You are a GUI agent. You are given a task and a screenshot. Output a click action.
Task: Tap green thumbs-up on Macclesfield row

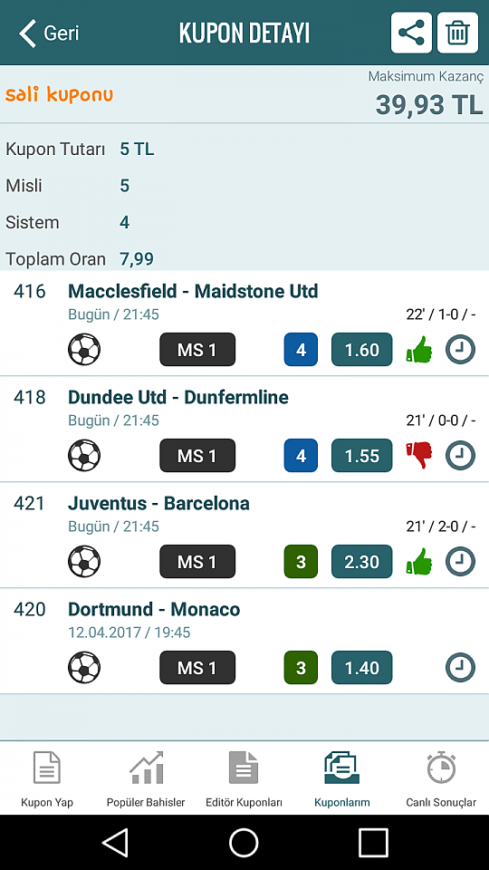pos(419,350)
